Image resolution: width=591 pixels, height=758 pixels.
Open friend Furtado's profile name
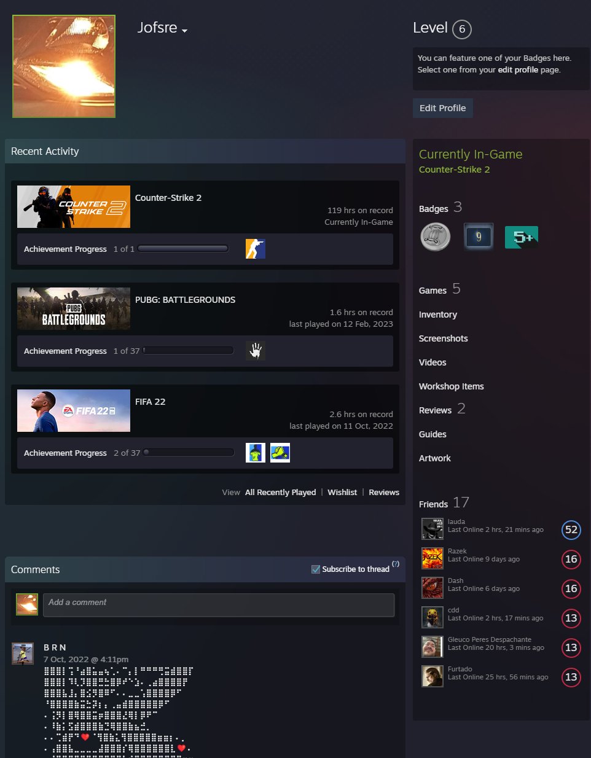coord(460,669)
